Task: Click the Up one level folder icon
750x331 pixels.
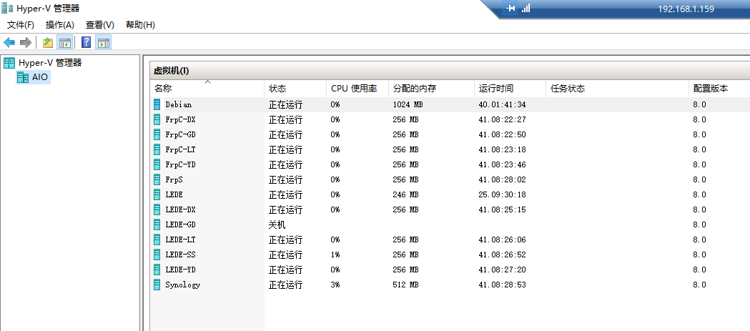Action: (x=48, y=43)
